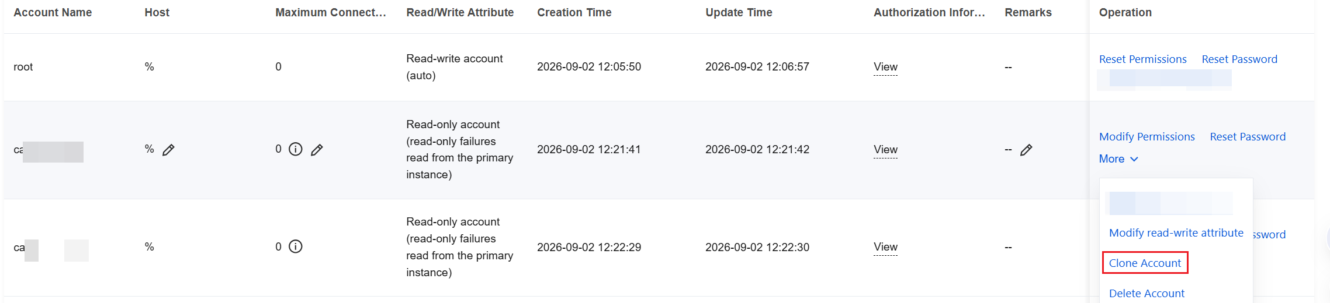Image resolution: width=1330 pixels, height=303 pixels.
Task: Expand the More dropdown in Operation column
Action: coord(1118,158)
